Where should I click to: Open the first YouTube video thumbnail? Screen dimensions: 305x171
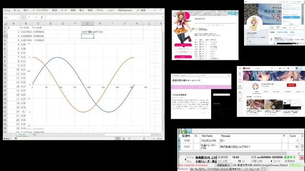[x=255, y=104]
